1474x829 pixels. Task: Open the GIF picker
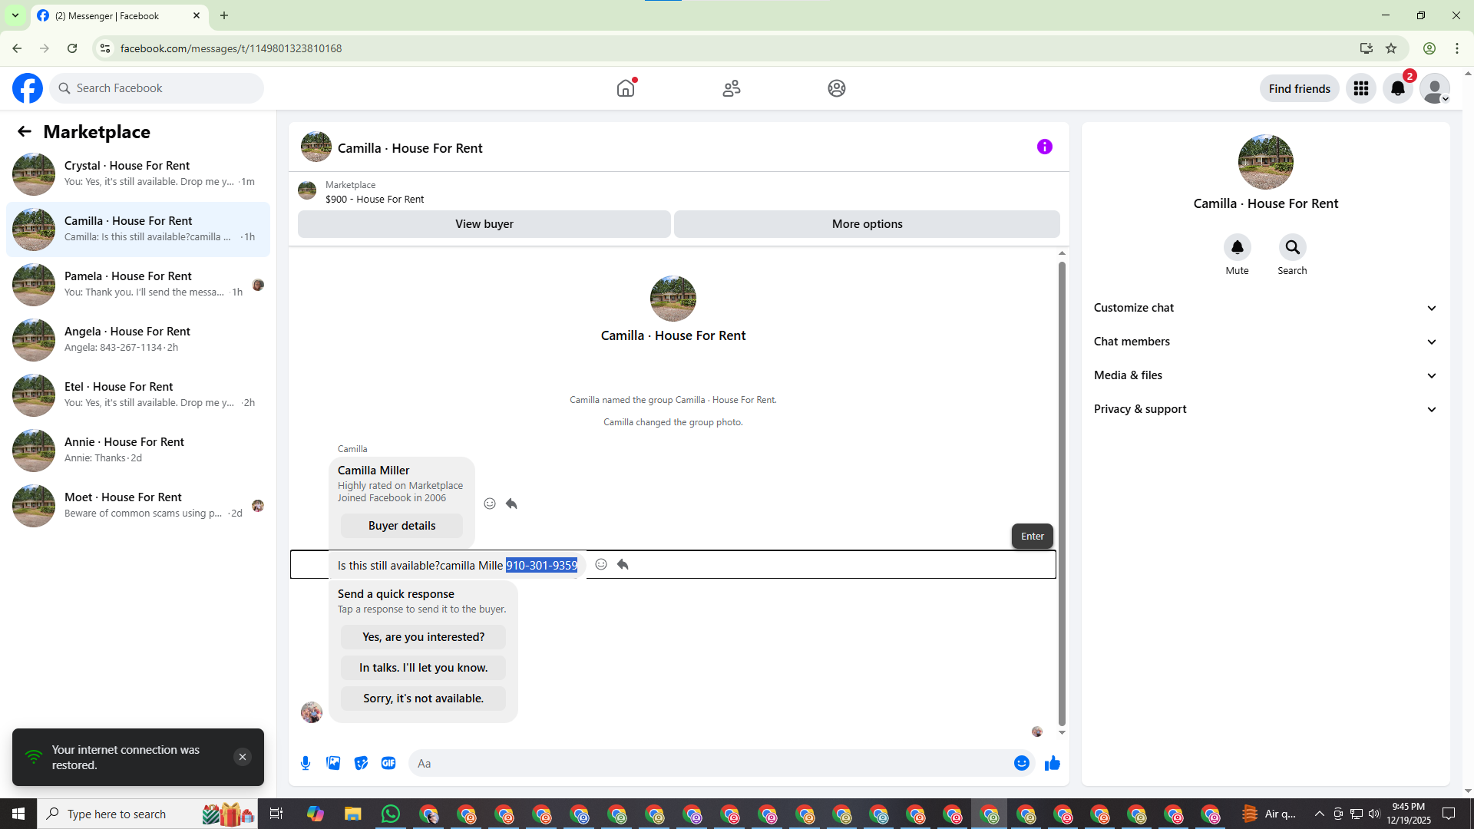[388, 763]
